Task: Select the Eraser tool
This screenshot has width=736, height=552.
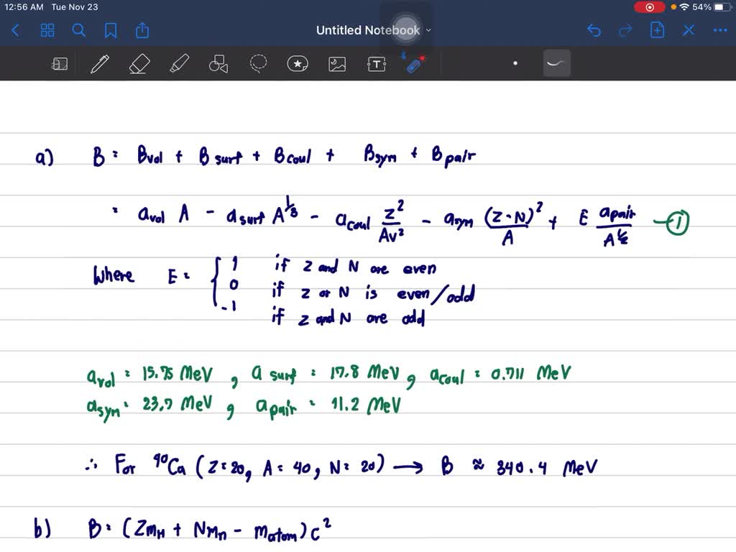Action: (139, 63)
